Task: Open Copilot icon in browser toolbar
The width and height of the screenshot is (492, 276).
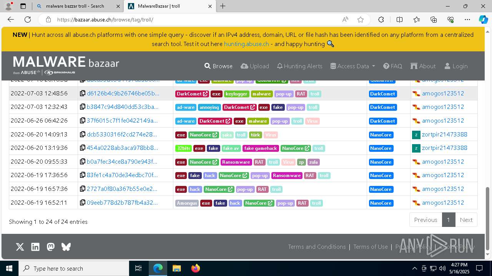Action: point(483,20)
